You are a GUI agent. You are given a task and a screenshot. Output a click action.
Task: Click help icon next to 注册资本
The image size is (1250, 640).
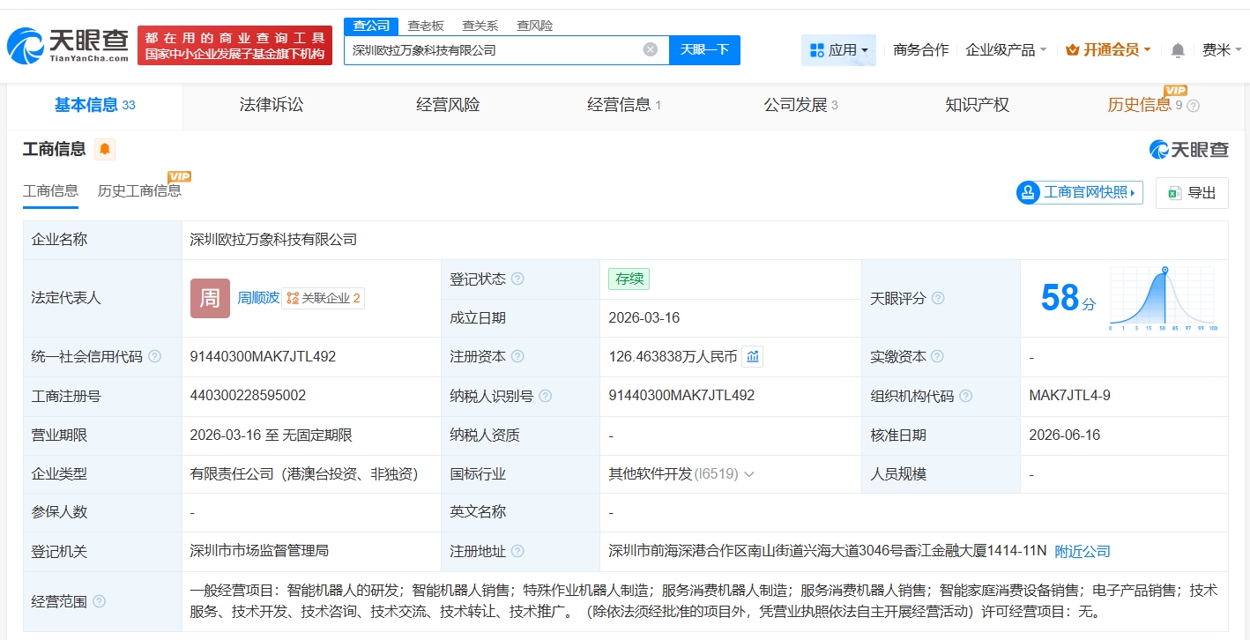(517, 357)
